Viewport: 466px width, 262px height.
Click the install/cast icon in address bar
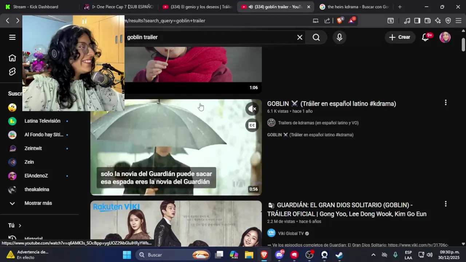tap(316, 21)
